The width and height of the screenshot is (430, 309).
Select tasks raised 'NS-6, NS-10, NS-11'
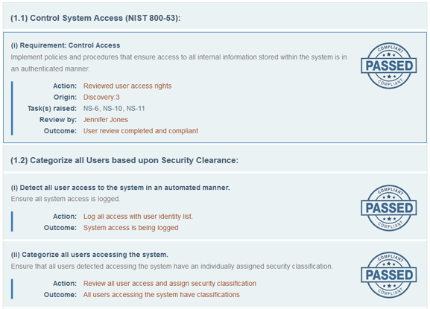pyautogui.click(x=114, y=109)
